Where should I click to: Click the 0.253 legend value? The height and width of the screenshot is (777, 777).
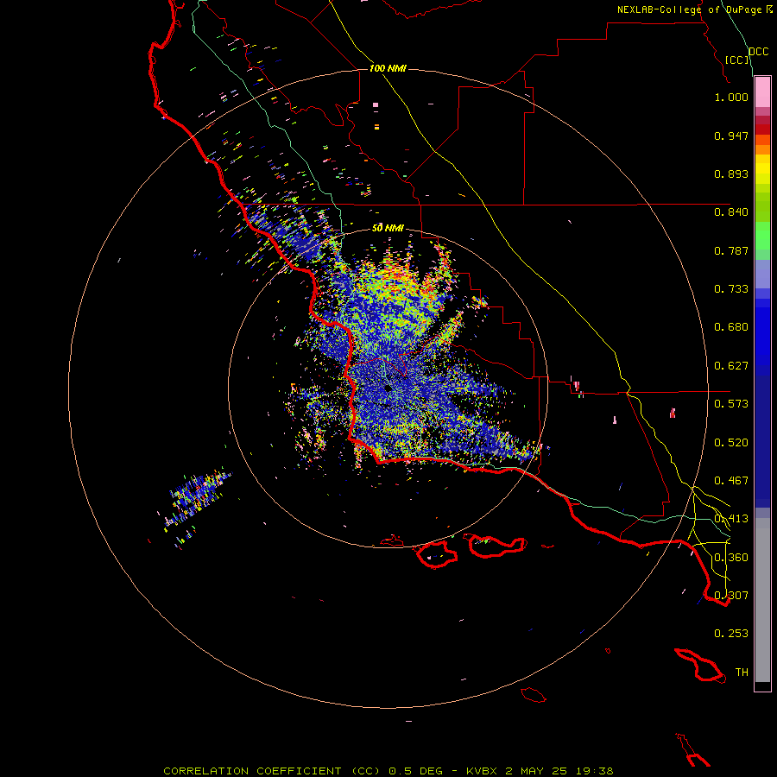[731, 634]
